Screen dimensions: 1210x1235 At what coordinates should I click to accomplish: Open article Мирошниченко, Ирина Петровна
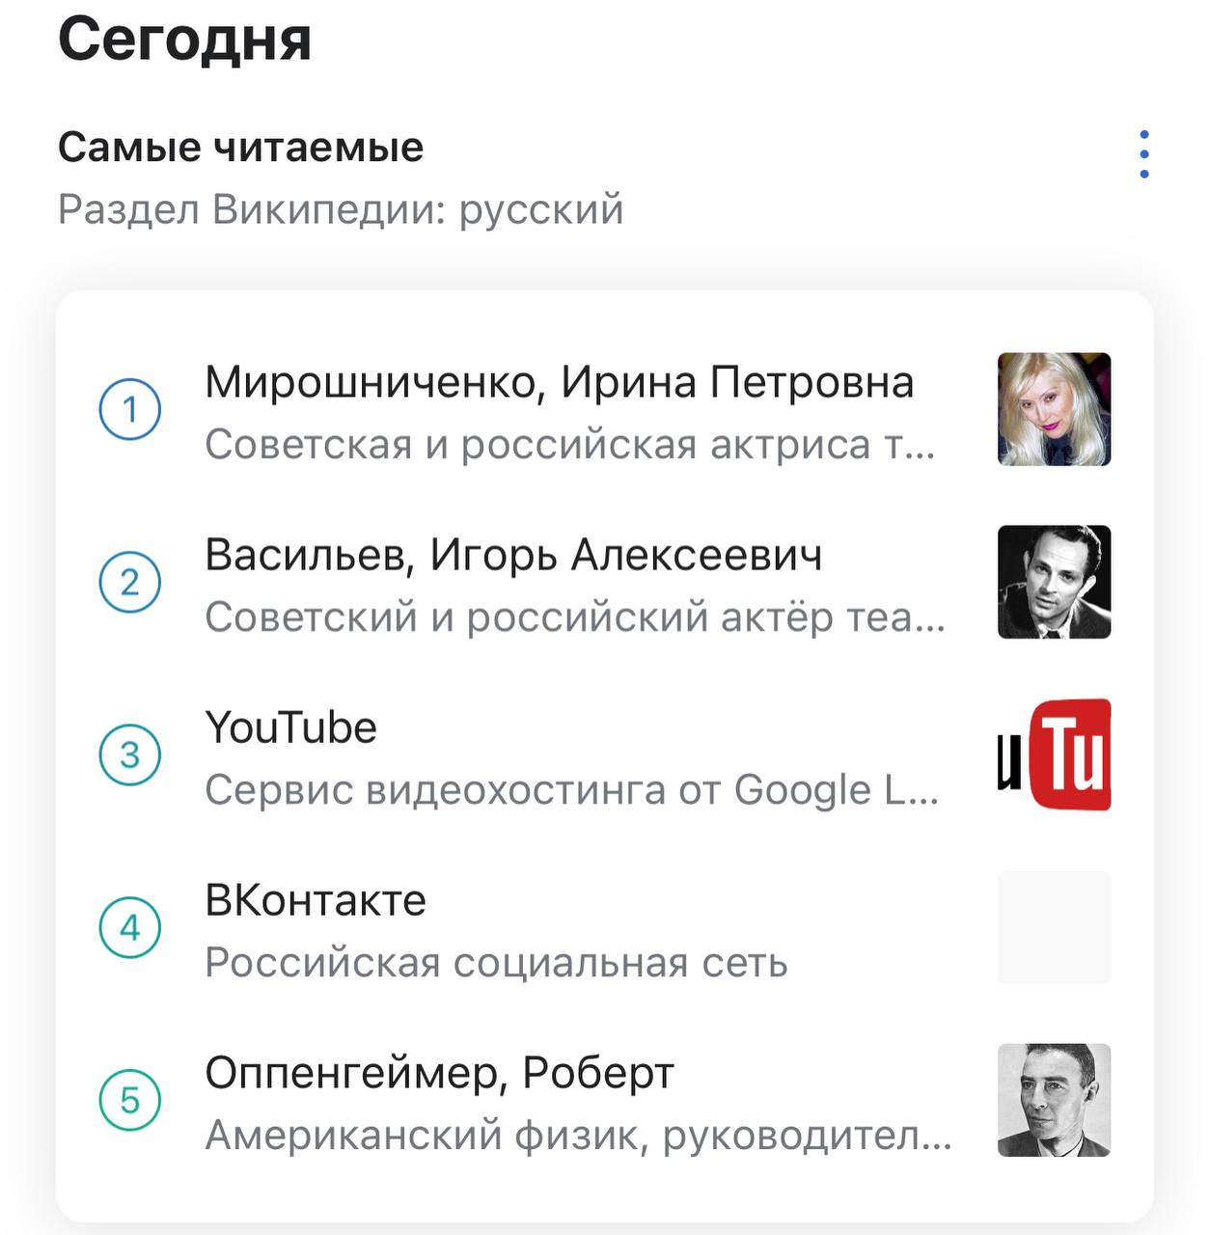coord(559,383)
